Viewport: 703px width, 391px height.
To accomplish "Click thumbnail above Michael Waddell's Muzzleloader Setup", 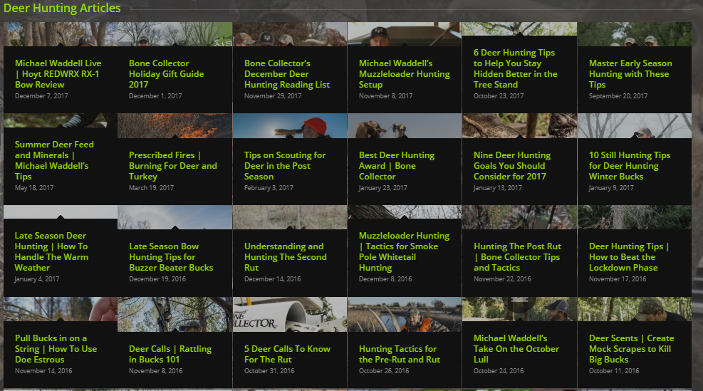I will 405,34.
